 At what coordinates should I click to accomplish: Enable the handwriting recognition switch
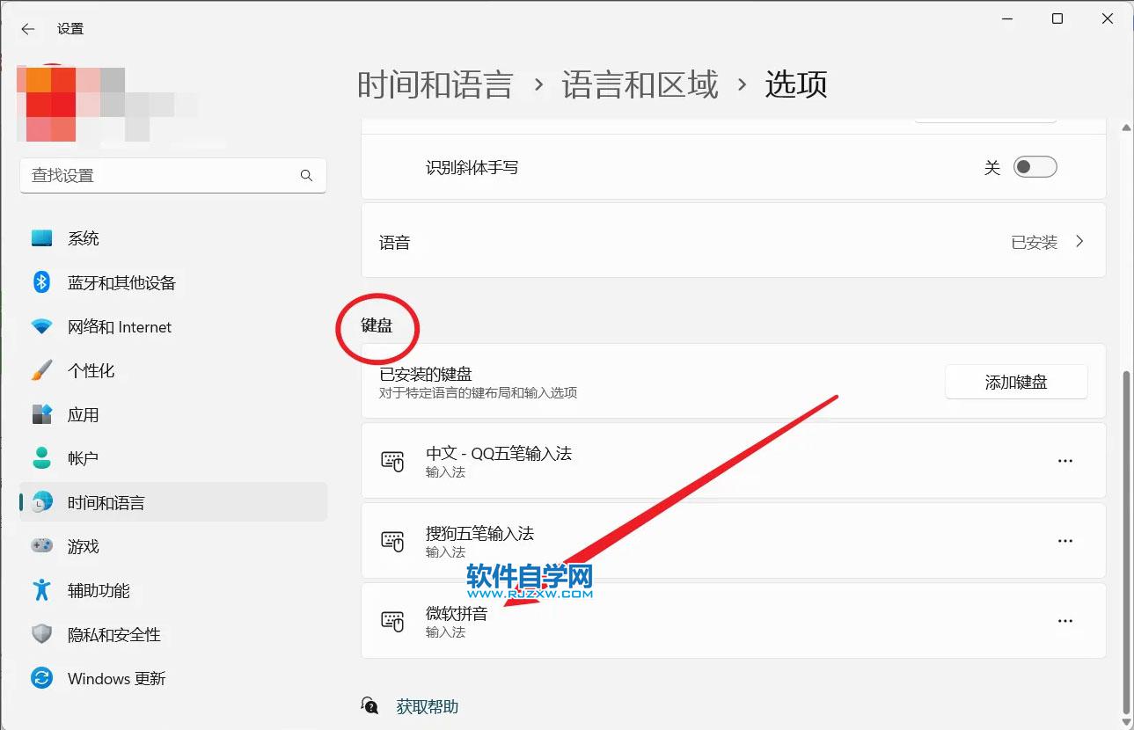coord(1035,166)
